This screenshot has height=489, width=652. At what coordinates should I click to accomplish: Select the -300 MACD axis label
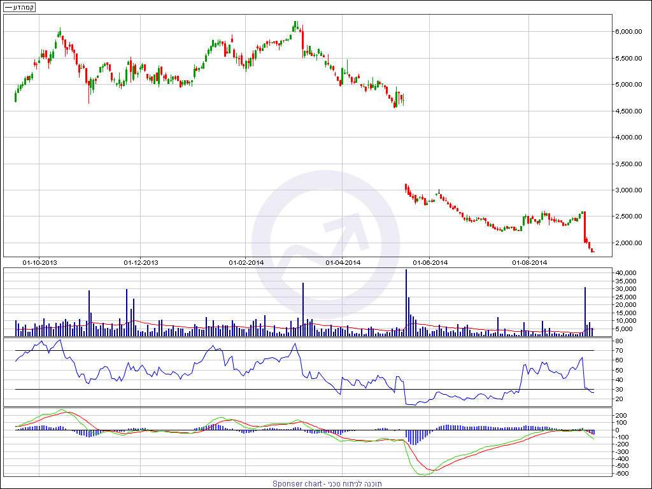click(621, 451)
